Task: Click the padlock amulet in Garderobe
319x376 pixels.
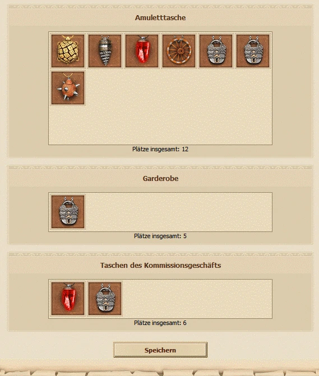Action: coord(68,212)
